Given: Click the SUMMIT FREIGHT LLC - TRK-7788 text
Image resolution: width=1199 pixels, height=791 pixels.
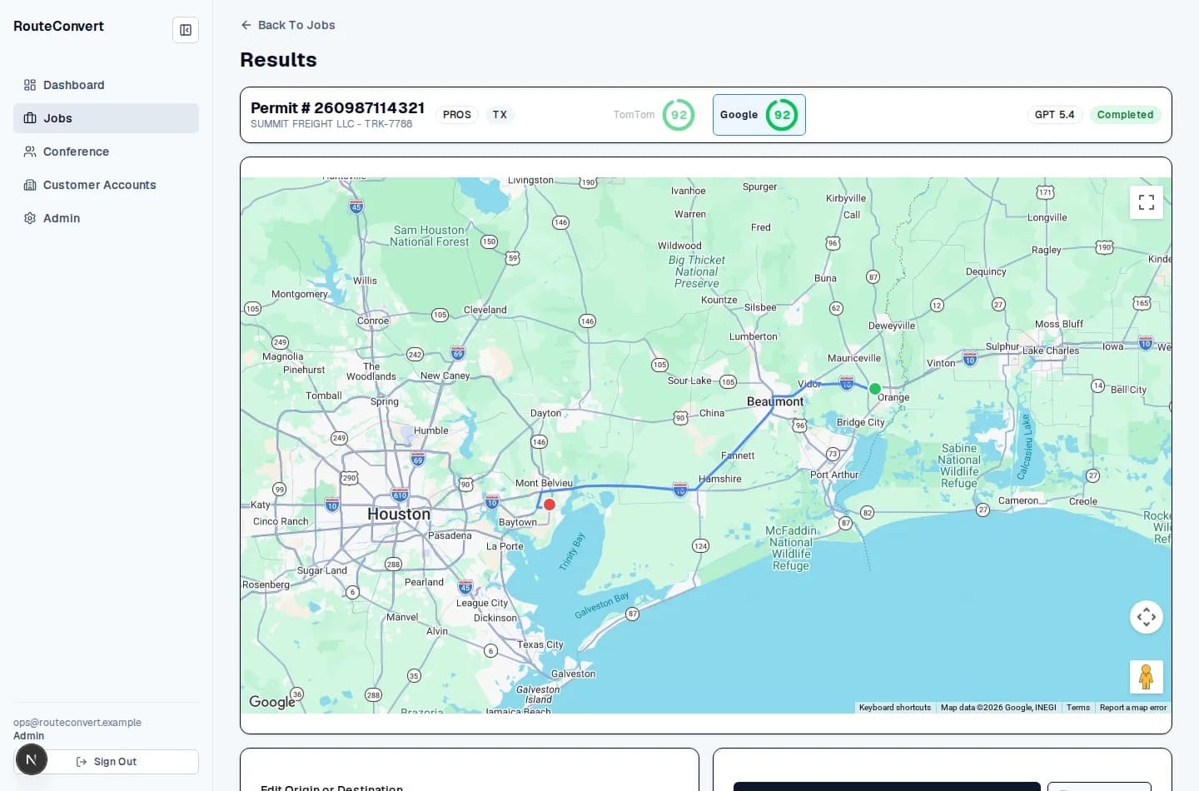Looking at the screenshot, I should click(x=331, y=124).
